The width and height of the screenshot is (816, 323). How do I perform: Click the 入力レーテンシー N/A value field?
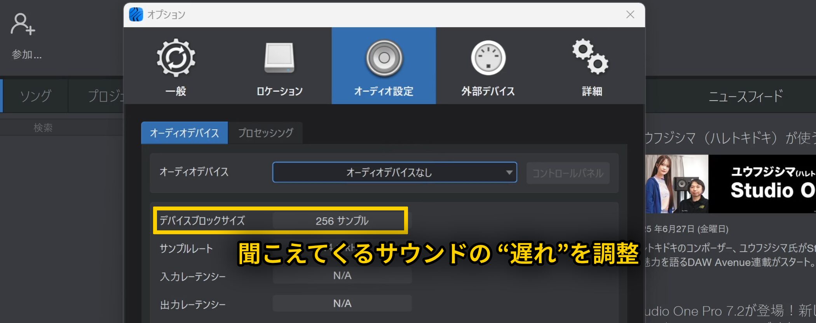(342, 276)
